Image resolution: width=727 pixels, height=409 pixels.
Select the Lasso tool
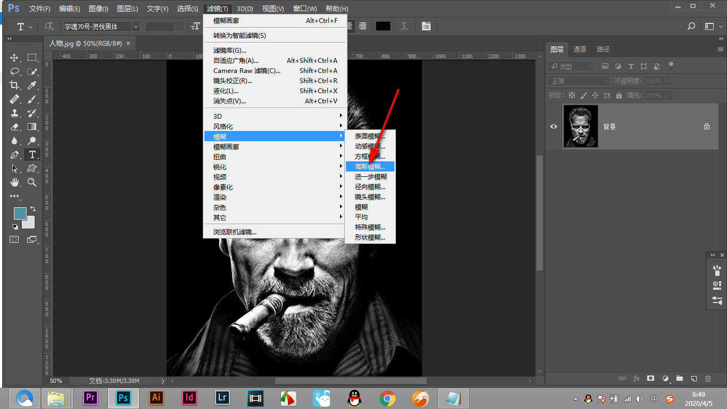[14, 71]
